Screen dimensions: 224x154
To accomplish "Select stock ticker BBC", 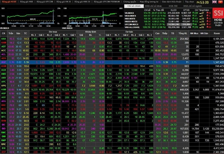I will click(x=4, y=105).
